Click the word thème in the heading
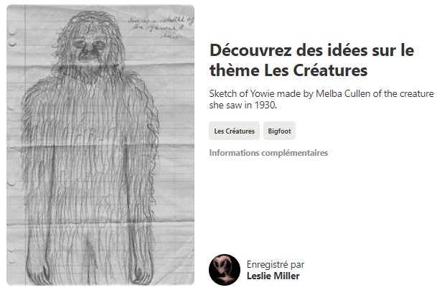 point(234,70)
